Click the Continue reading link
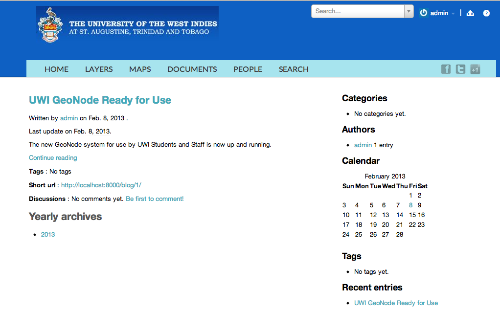 (x=53, y=158)
